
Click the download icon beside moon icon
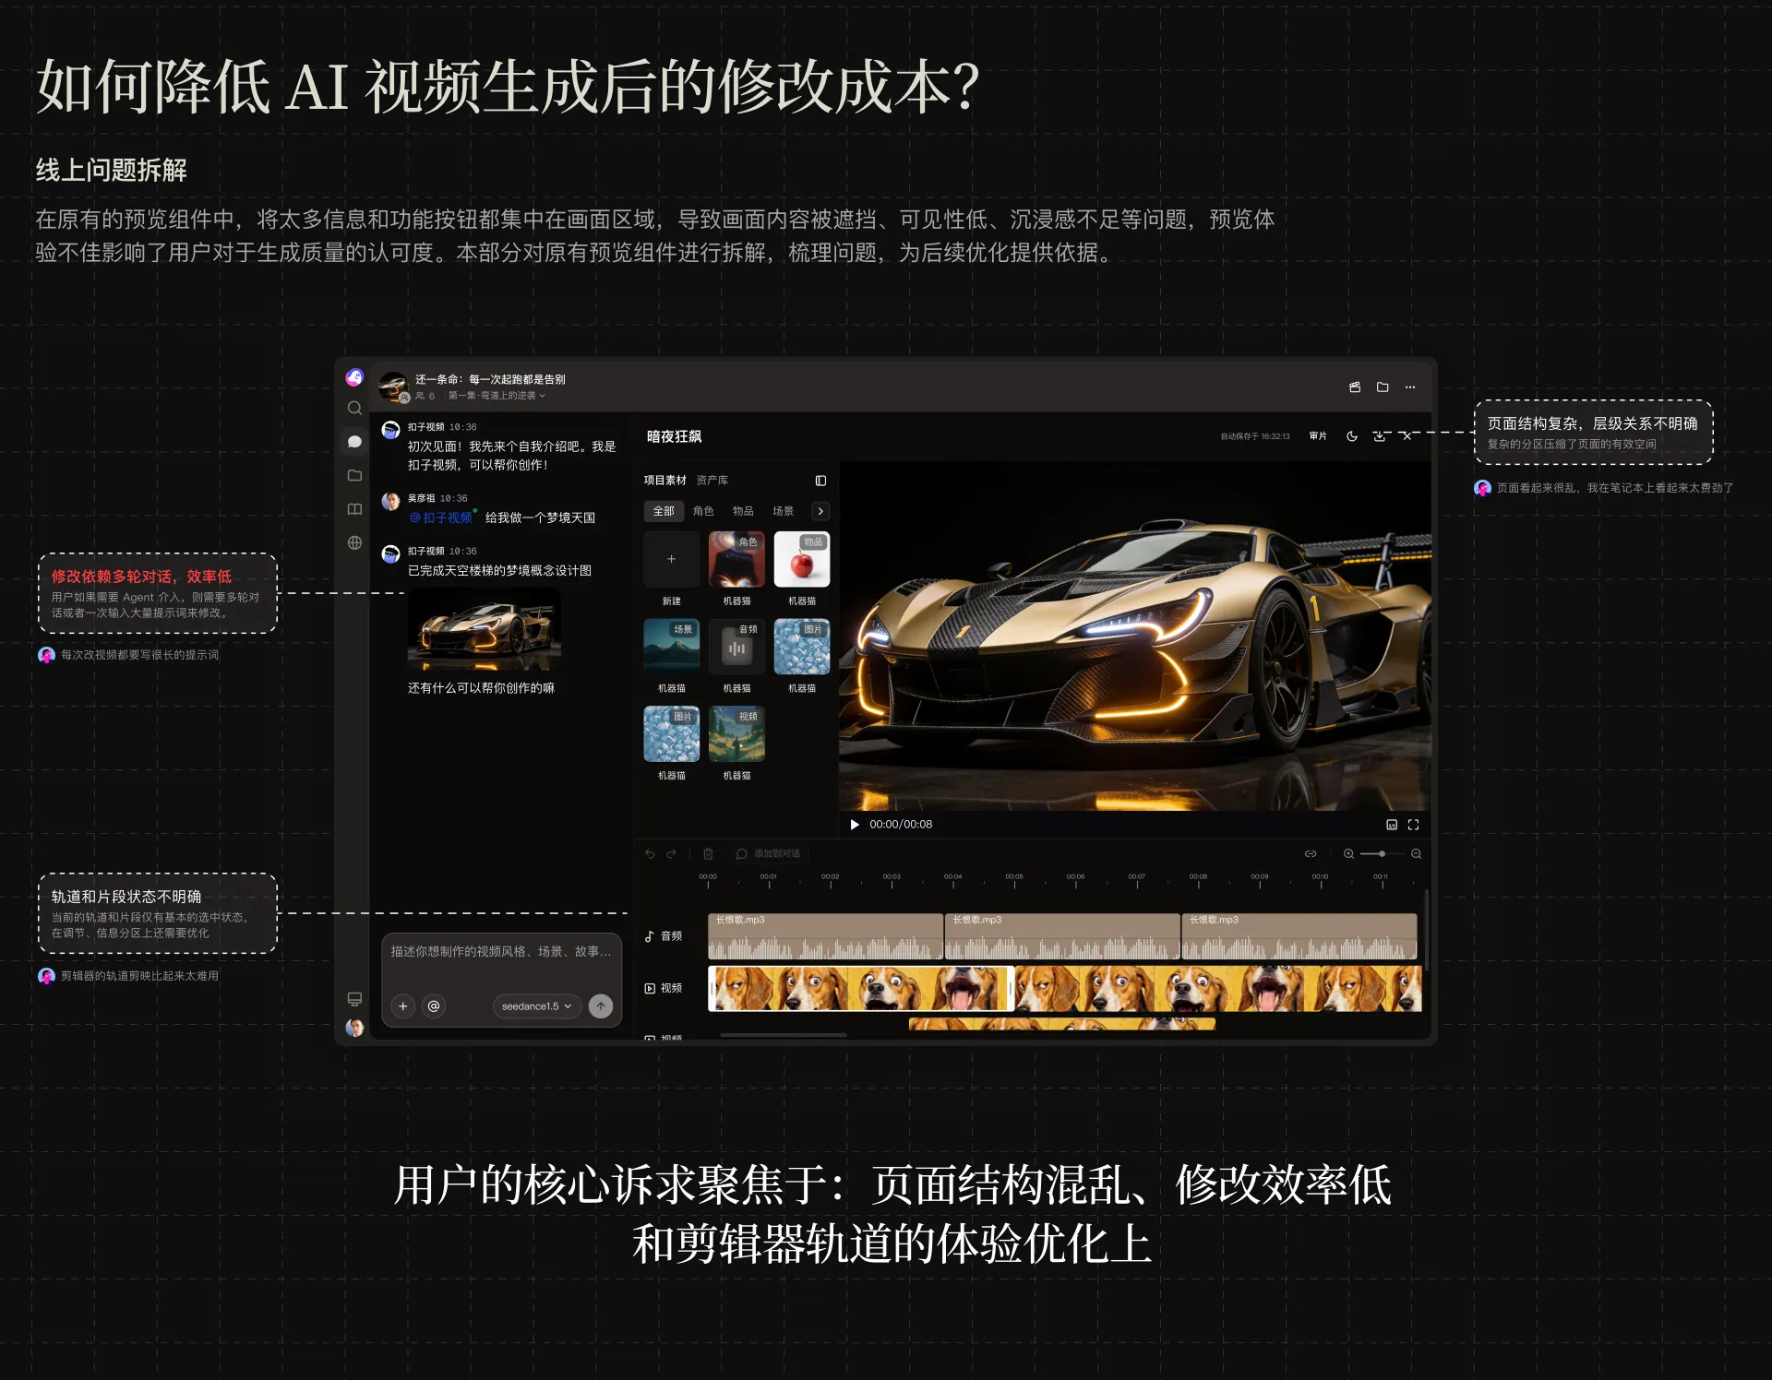point(1379,436)
